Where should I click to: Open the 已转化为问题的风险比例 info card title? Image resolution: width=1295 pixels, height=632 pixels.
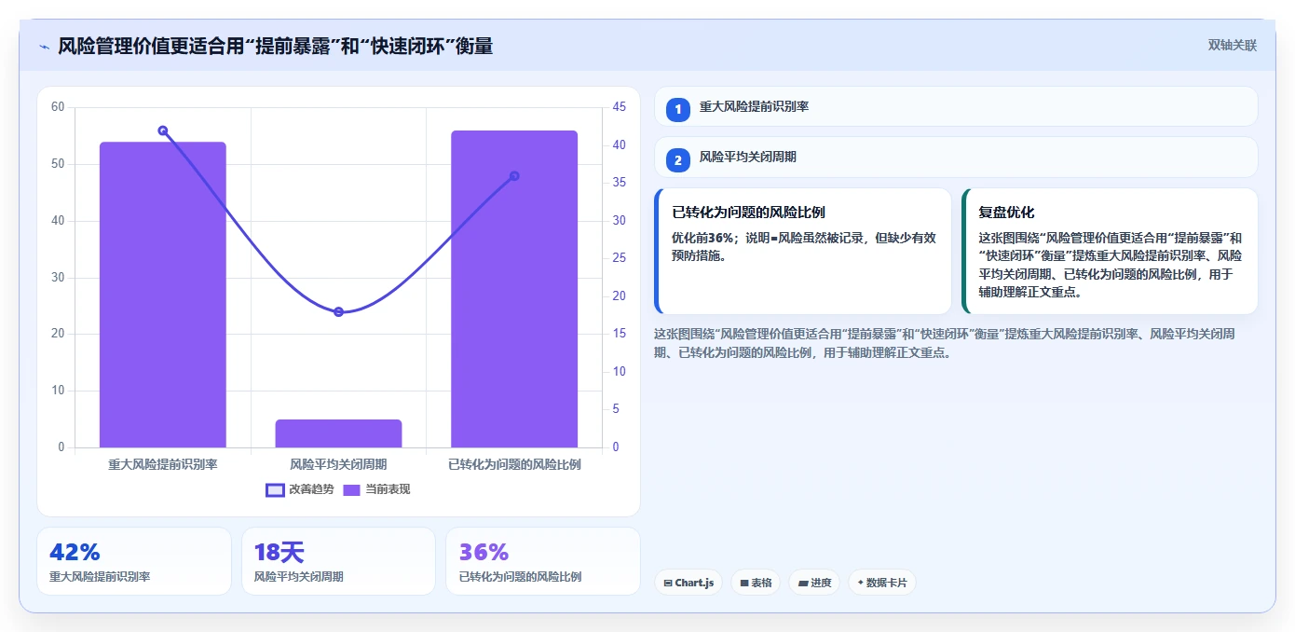[x=748, y=213]
